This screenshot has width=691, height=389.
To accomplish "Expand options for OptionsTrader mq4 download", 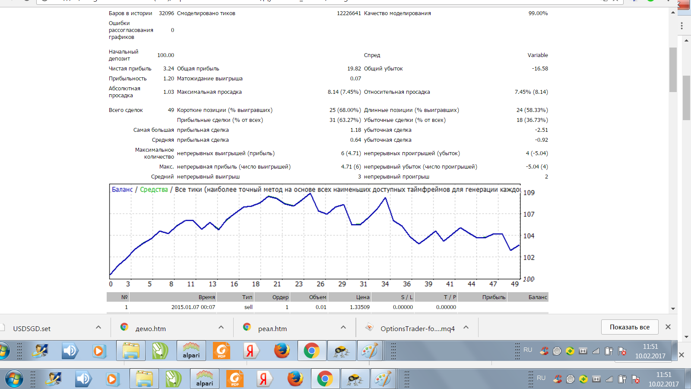I will pyautogui.click(x=466, y=327).
